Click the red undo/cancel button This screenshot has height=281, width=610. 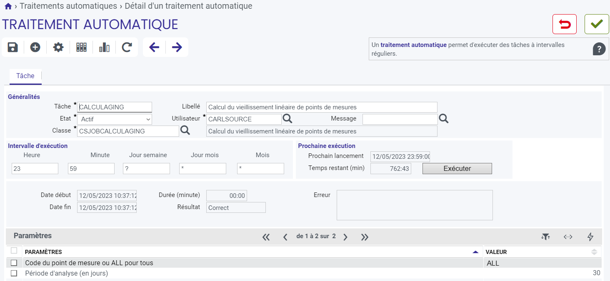click(565, 24)
